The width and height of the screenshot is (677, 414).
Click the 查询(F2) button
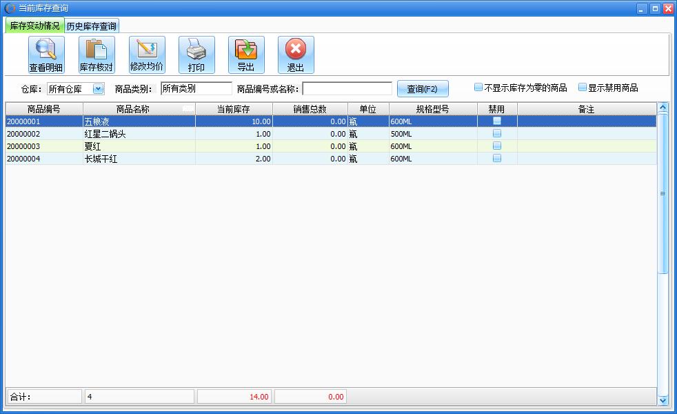422,89
